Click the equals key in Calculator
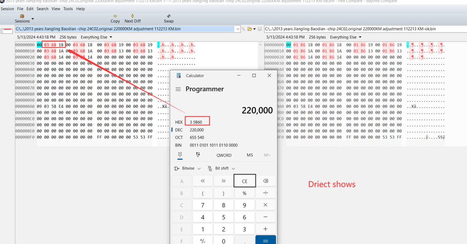Image resolution: width=467 pixels, height=244 pixels. pyautogui.click(x=265, y=240)
